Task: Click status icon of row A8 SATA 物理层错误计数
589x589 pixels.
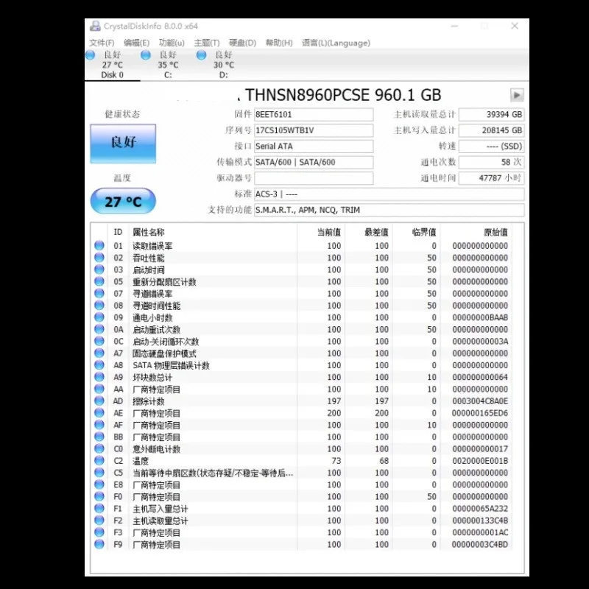Action: [99, 365]
